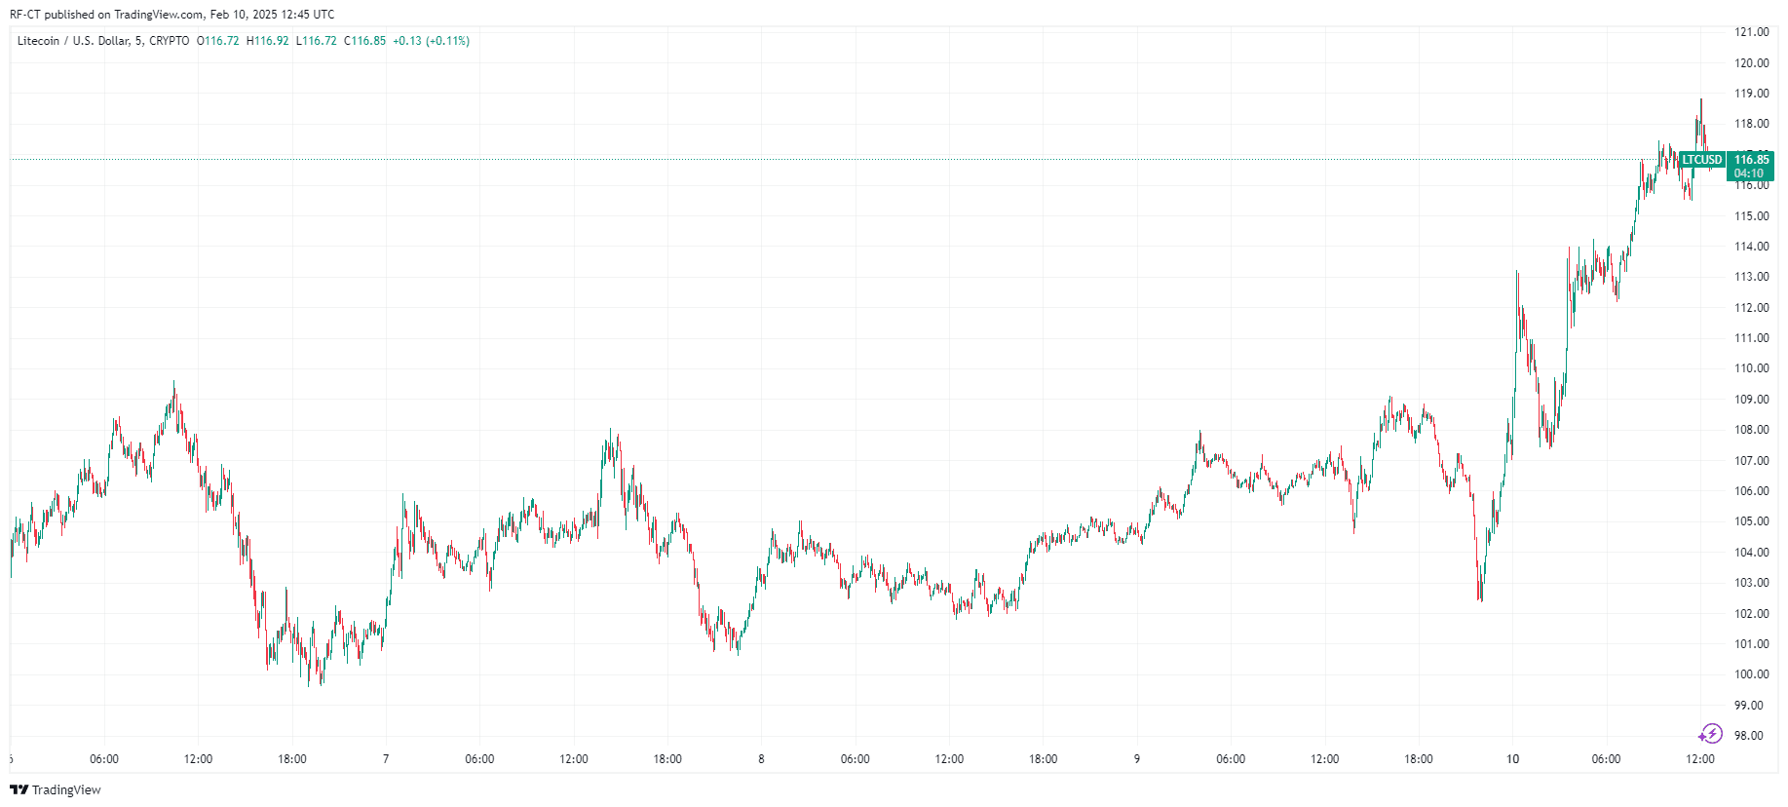Viewport: 1788px width, 807px height.
Task: Click the 100.00 price axis label
Action: [1751, 674]
